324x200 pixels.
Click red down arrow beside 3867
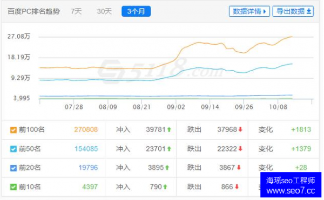(239, 168)
